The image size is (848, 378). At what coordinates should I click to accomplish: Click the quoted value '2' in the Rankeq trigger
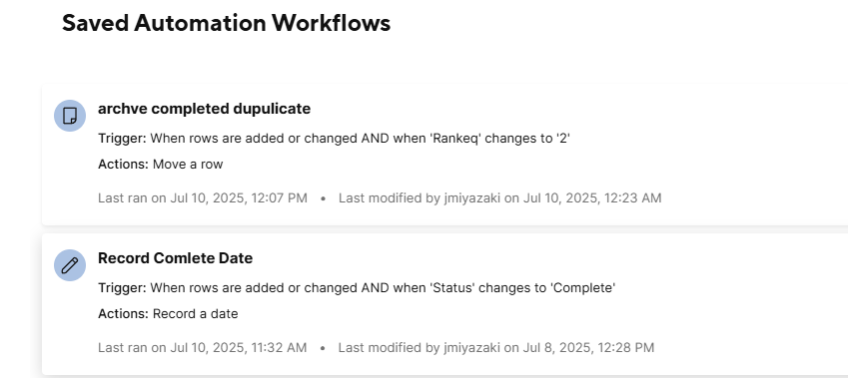pyautogui.click(x=563, y=139)
